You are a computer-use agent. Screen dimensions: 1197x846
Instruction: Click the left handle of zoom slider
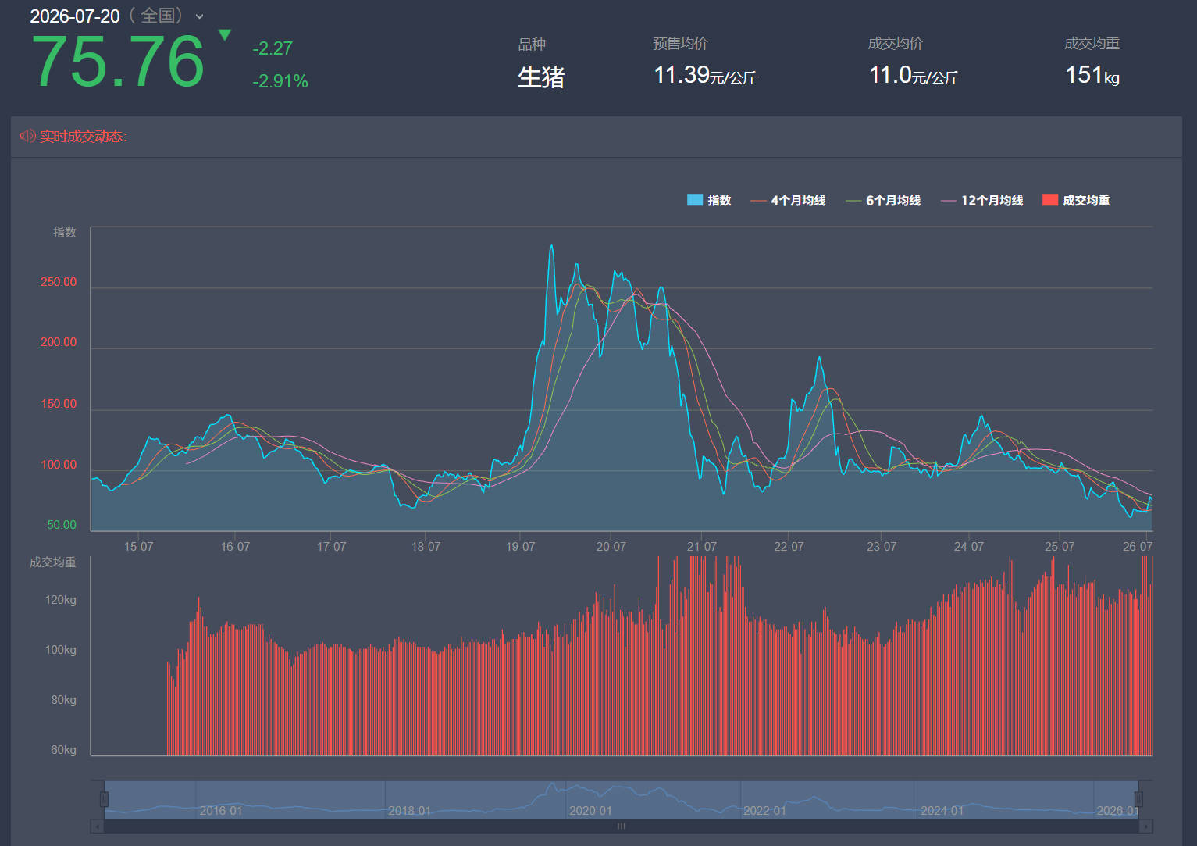(x=104, y=798)
